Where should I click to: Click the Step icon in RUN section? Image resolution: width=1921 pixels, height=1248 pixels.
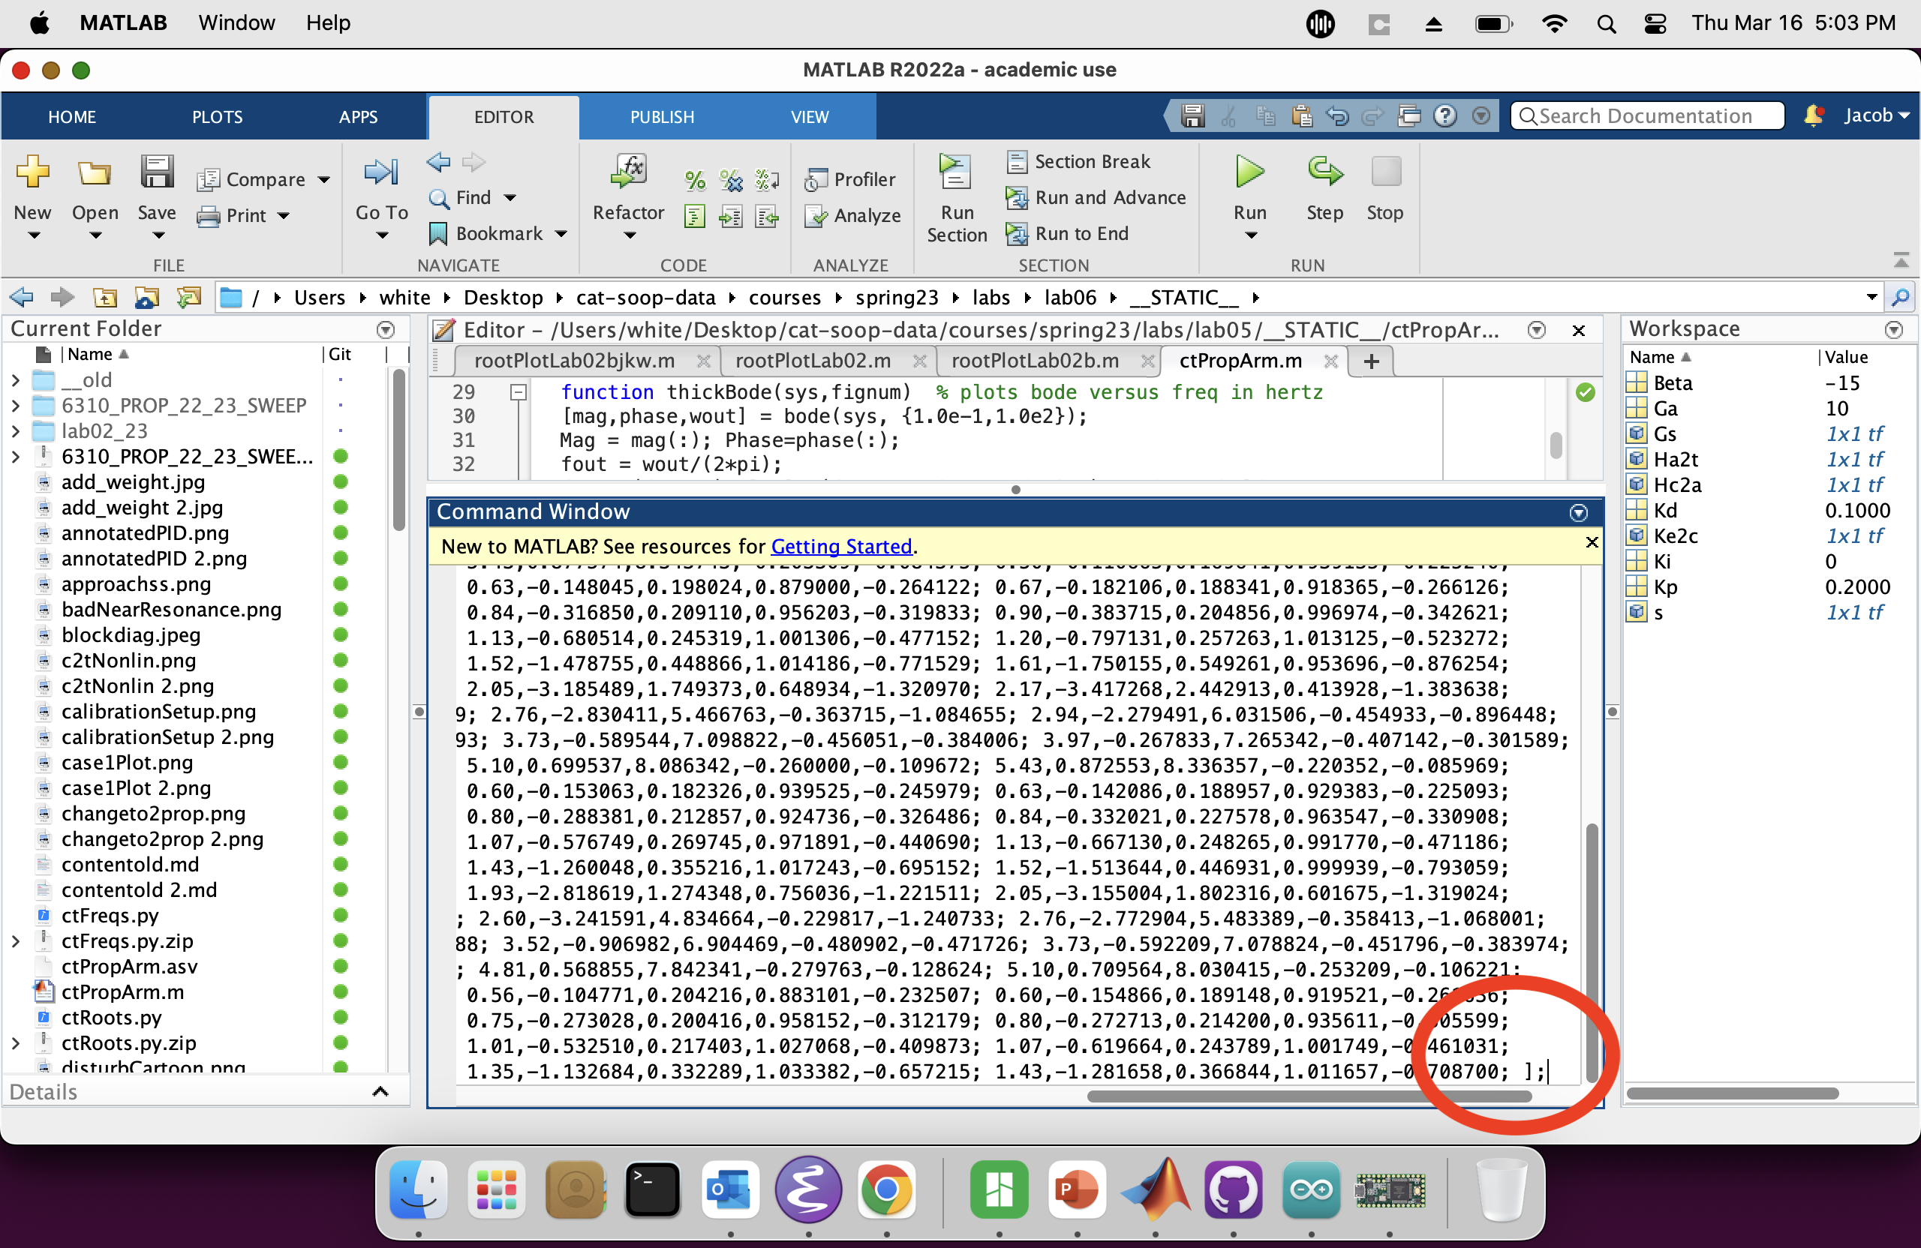1324,172
